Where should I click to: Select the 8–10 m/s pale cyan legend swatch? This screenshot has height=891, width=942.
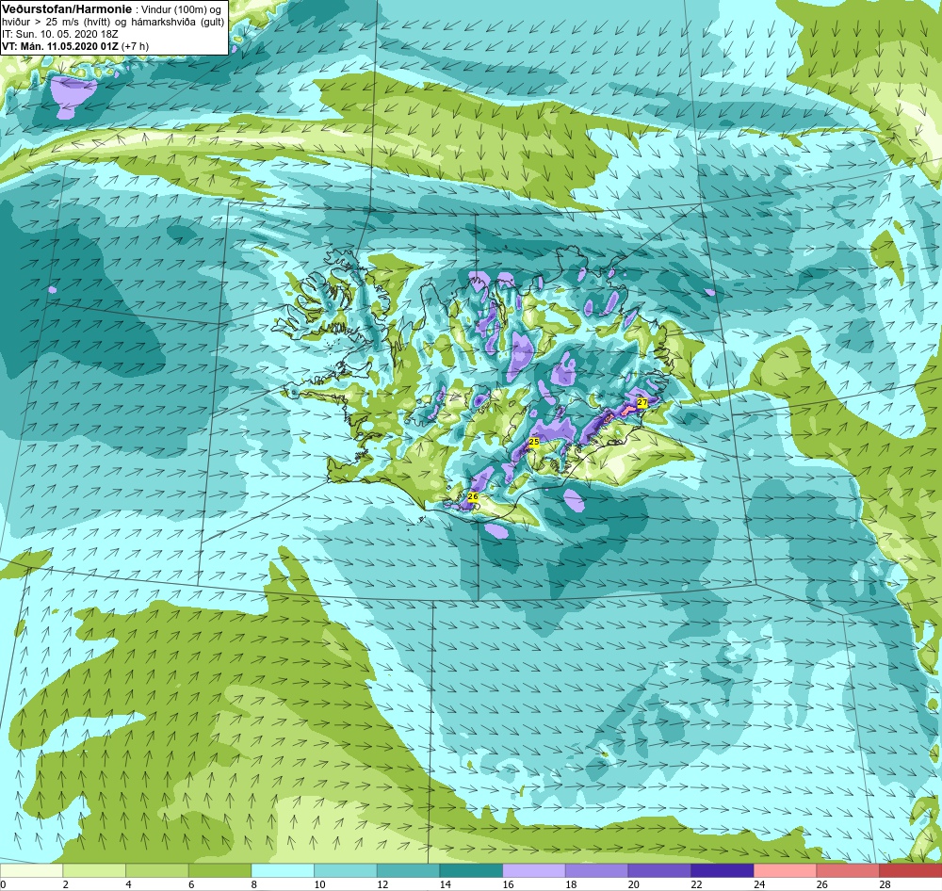pyautogui.click(x=283, y=871)
